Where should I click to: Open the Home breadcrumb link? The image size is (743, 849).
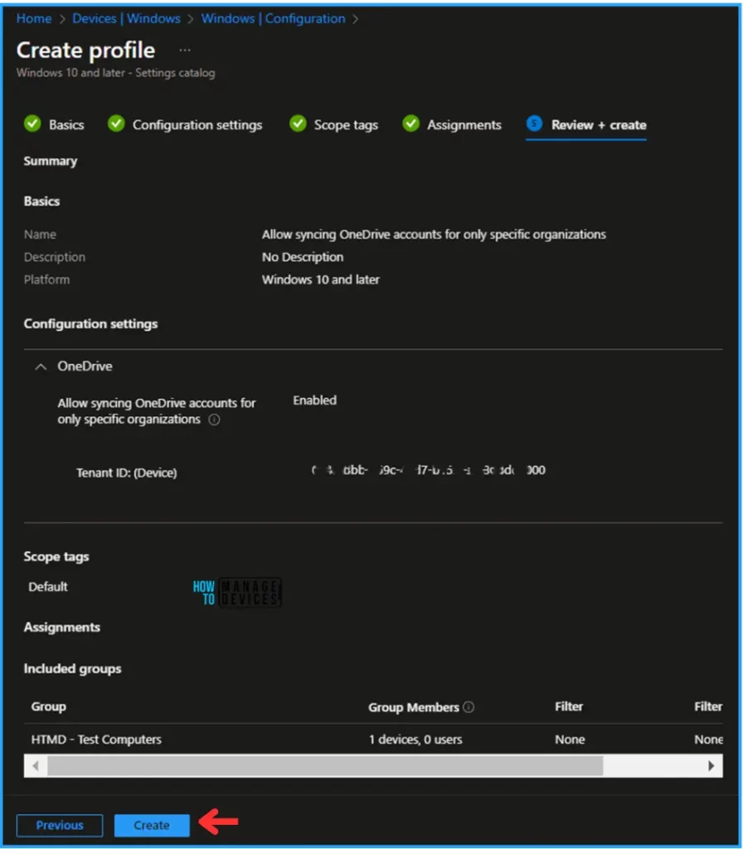coord(33,18)
